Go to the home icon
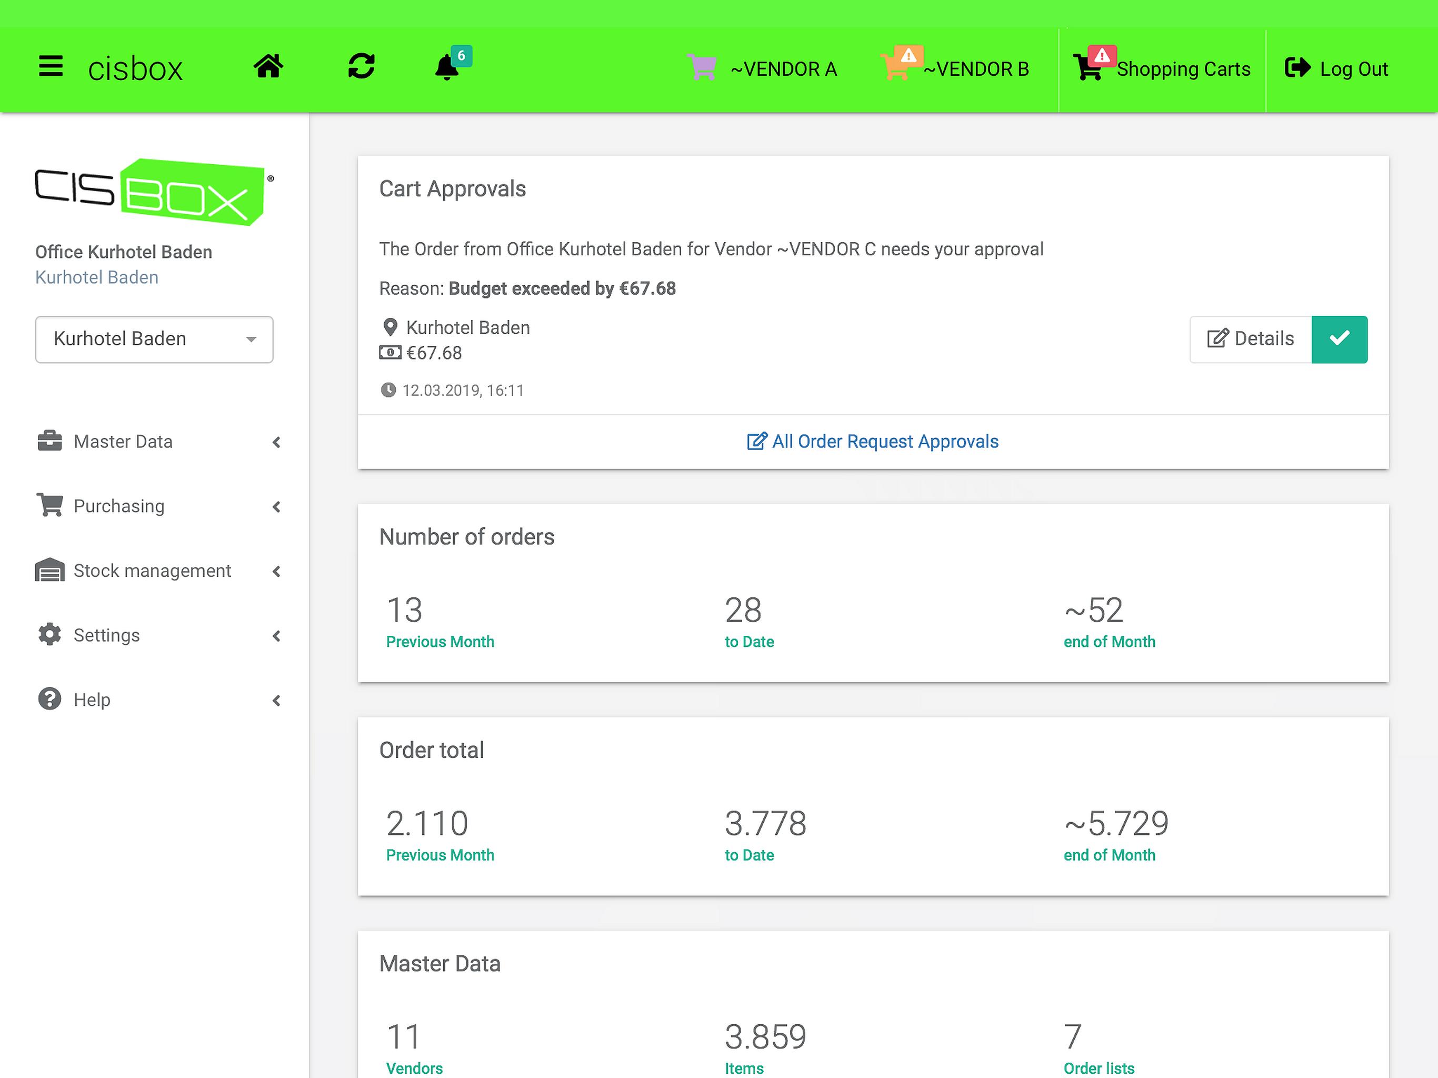This screenshot has height=1078, width=1438. (x=268, y=67)
